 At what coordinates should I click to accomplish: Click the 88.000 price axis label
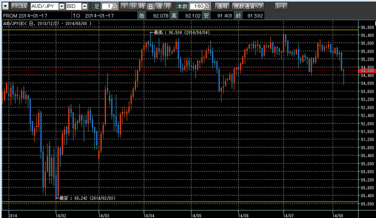pyautogui.click(x=367, y=204)
